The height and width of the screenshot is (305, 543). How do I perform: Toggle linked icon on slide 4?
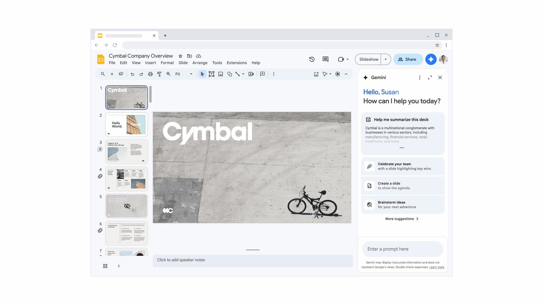100,176
